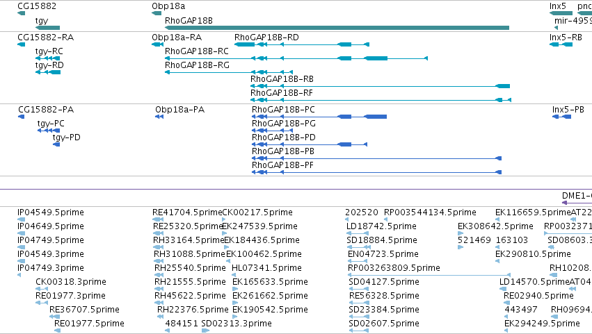Viewport: 592px width, 334px height.
Task: Click the tgy-RD transcript label
Action: (49, 65)
